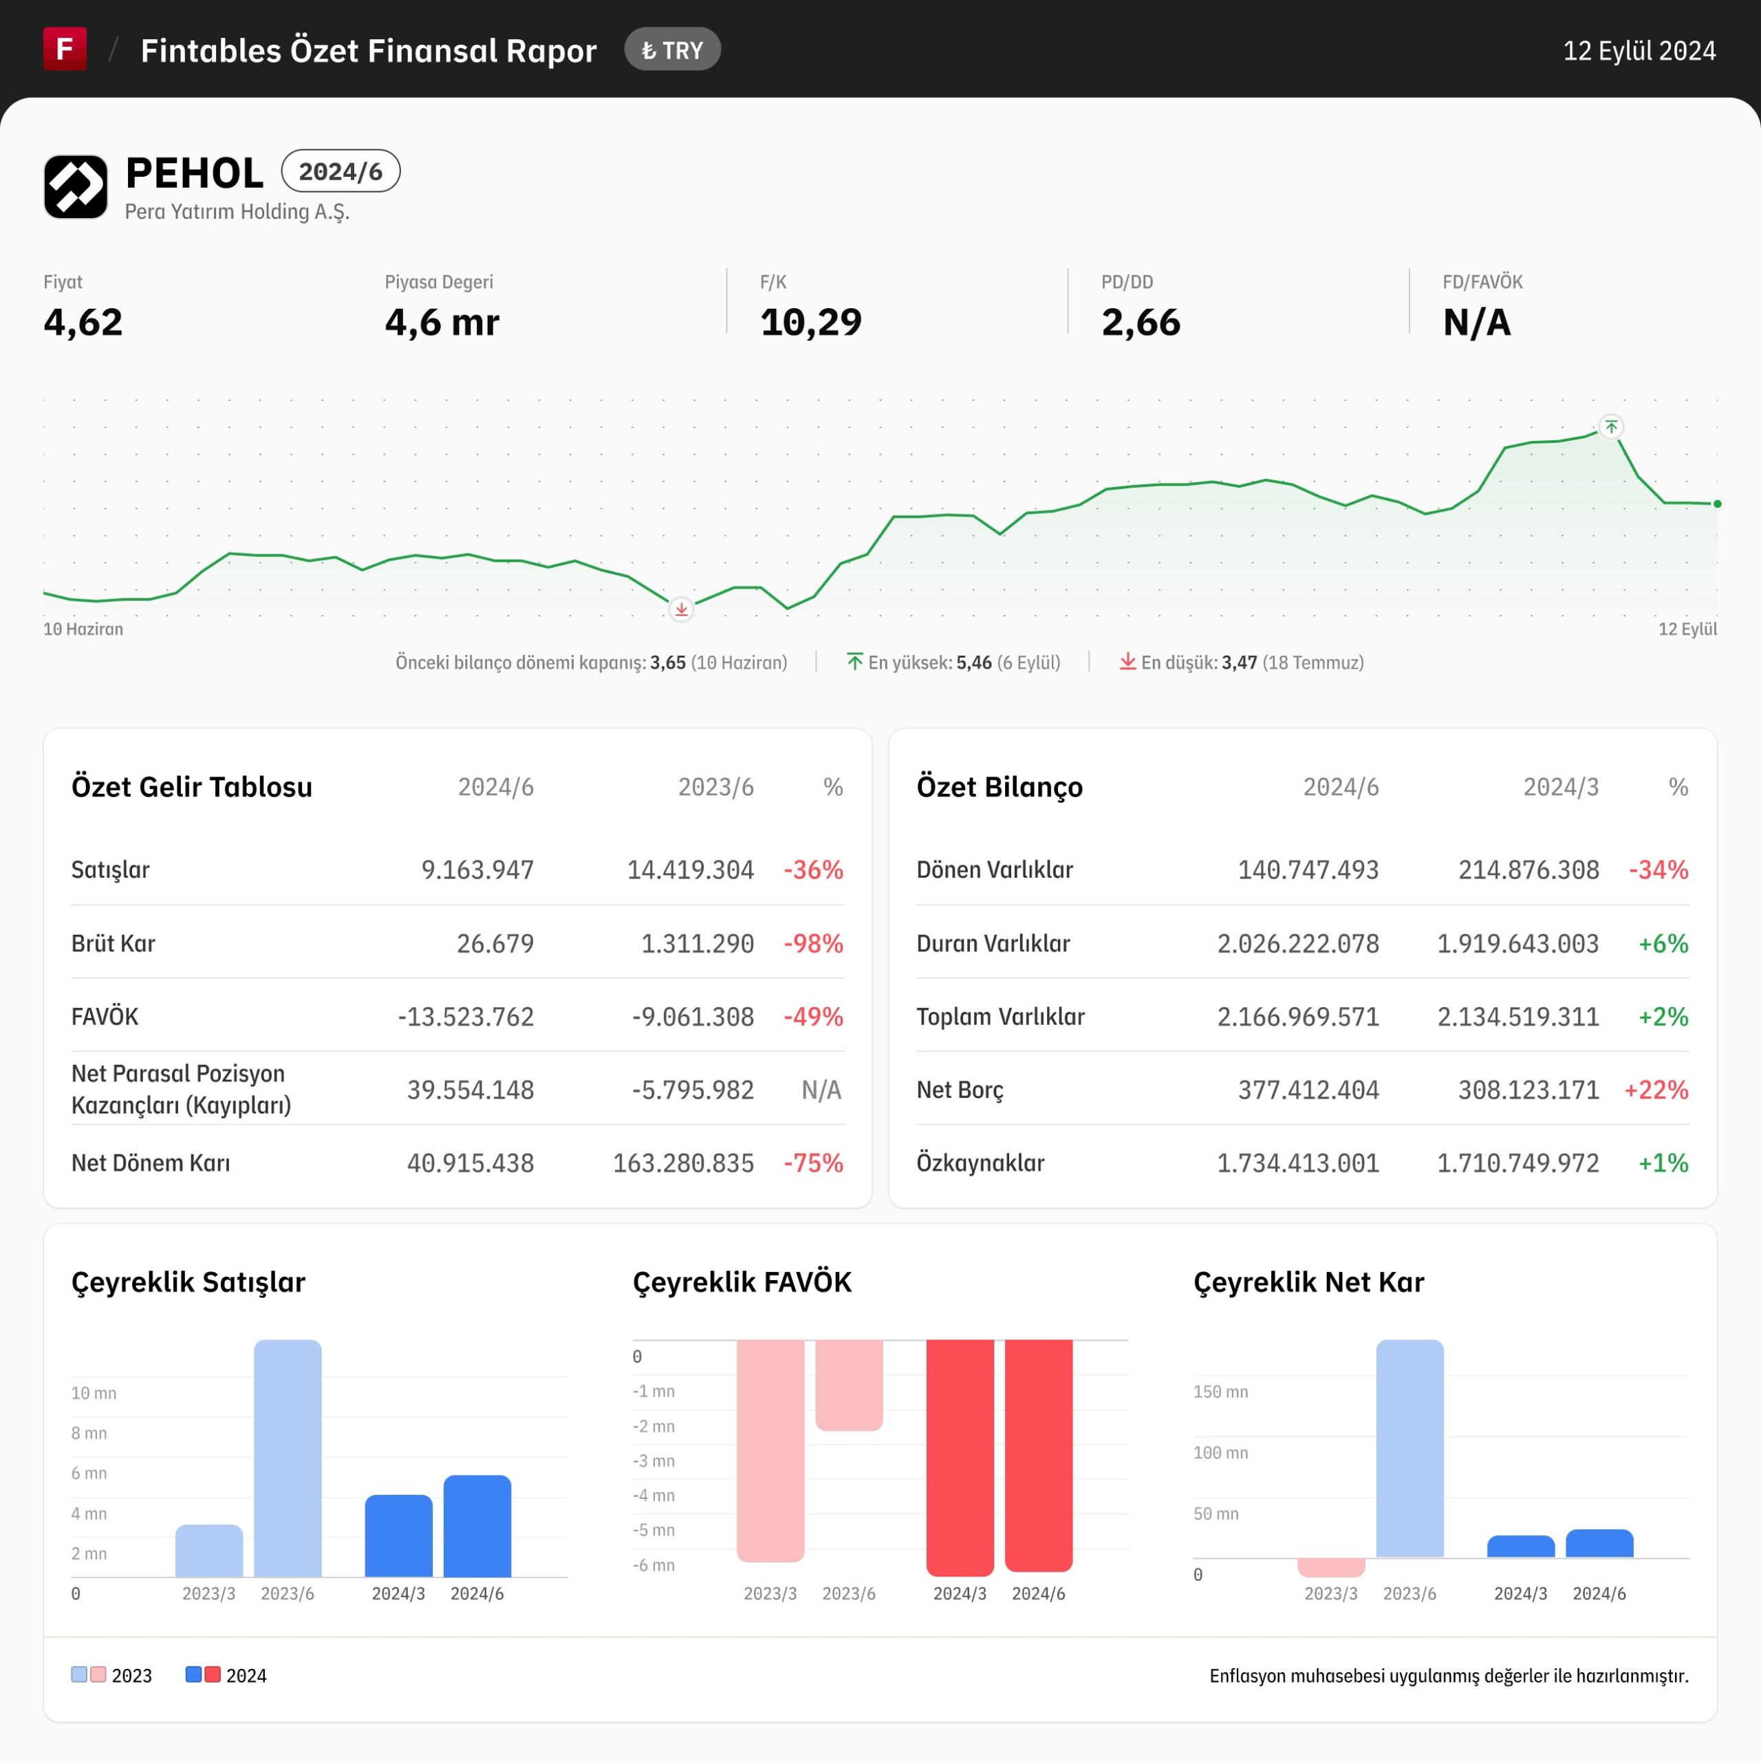The width and height of the screenshot is (1761, 1761).
Task: Click the Fiyat value 4,62
Action: [x=83, y=322]
